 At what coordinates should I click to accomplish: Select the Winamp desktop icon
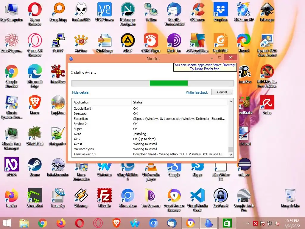point(81,198)
